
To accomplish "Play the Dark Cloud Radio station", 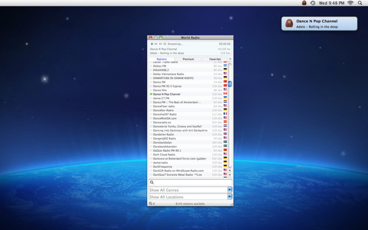I will (x=164, y=155).
